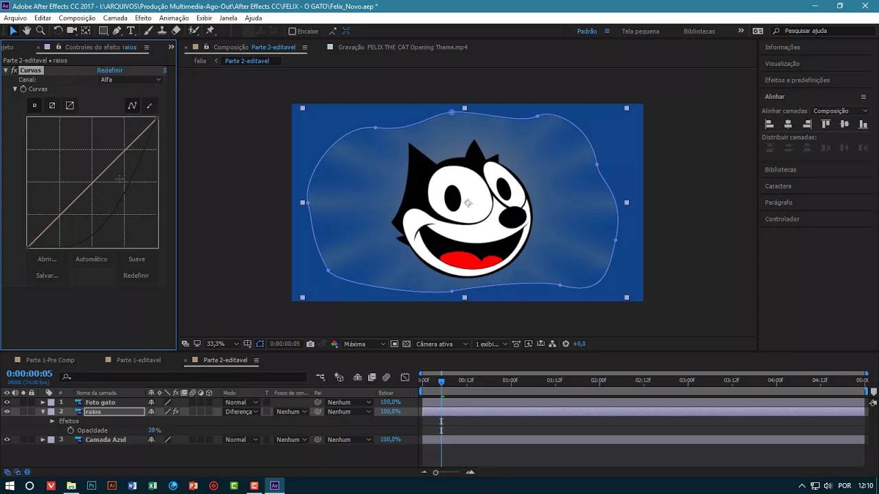Collapse the Curvas effect twirl arrow
879x494 pixels.
point(5,70)
